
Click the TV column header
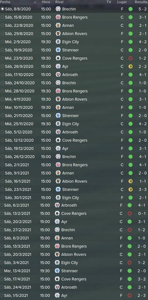109,2
